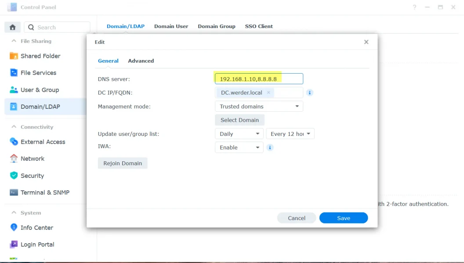Open the Management mode dropdown

click(259, 106)
